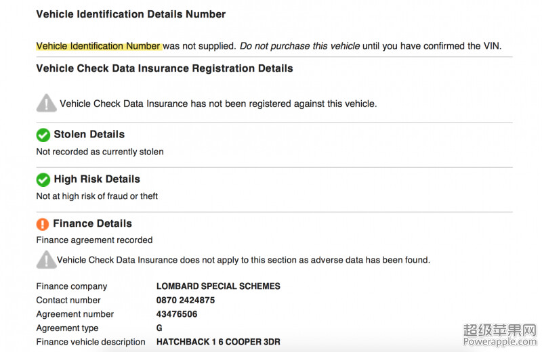542x352 pixels.
Task: Select the High Risk Details heading
Action: click(x=97, y=179)
